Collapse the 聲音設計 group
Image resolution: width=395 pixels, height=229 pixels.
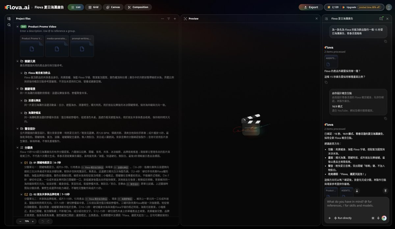pos(17,129)
